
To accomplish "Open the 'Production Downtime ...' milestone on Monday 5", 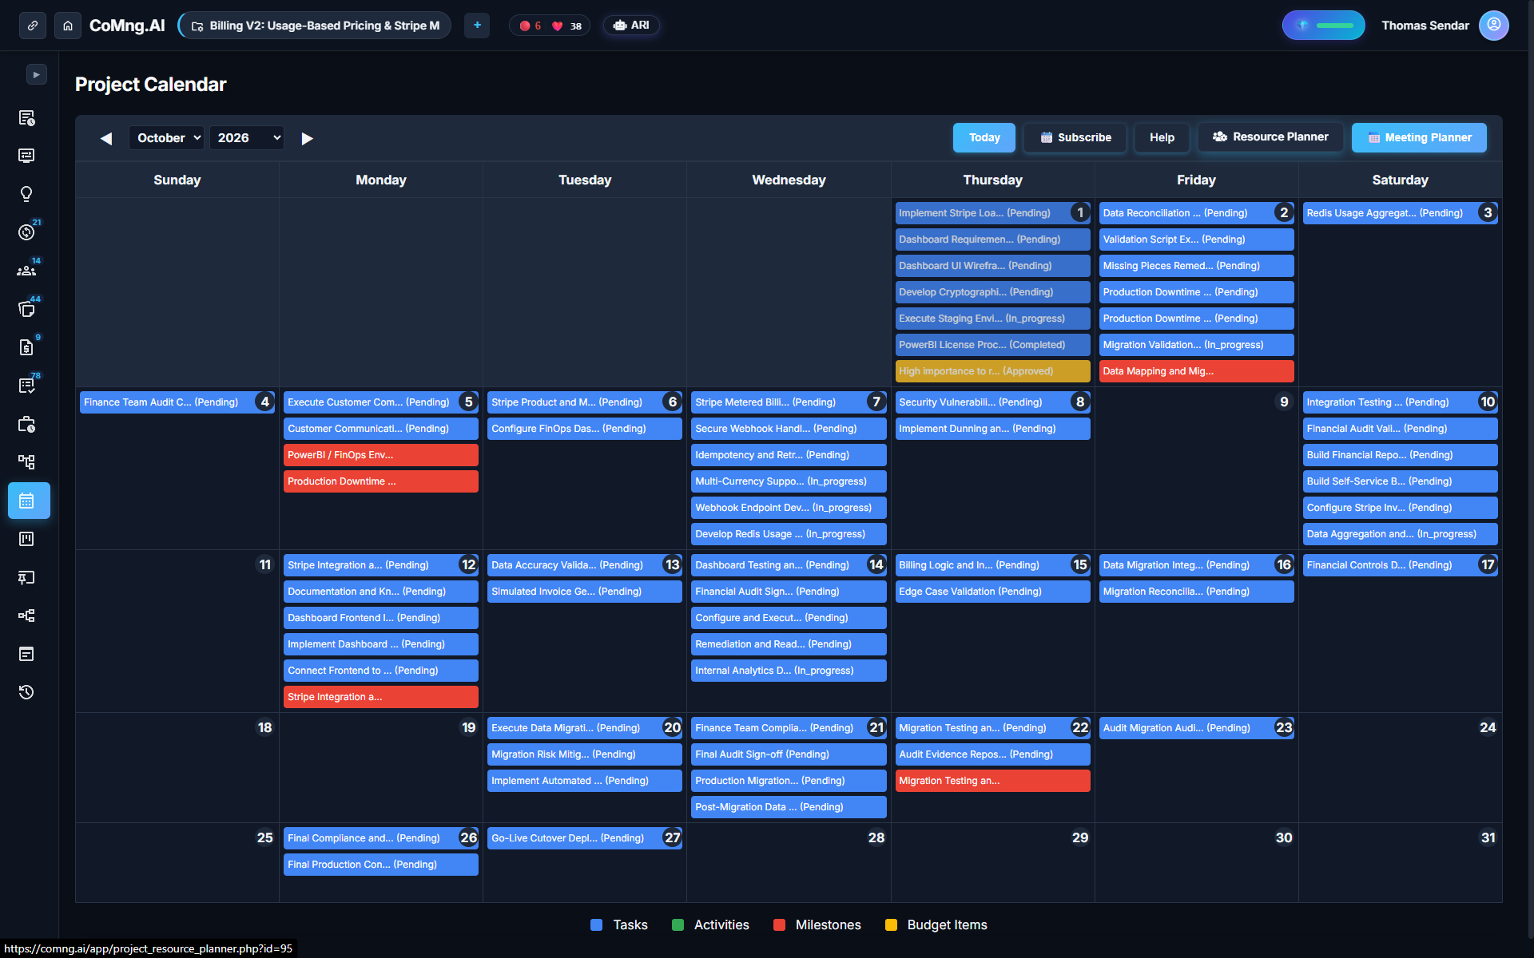I will point(380,481).
